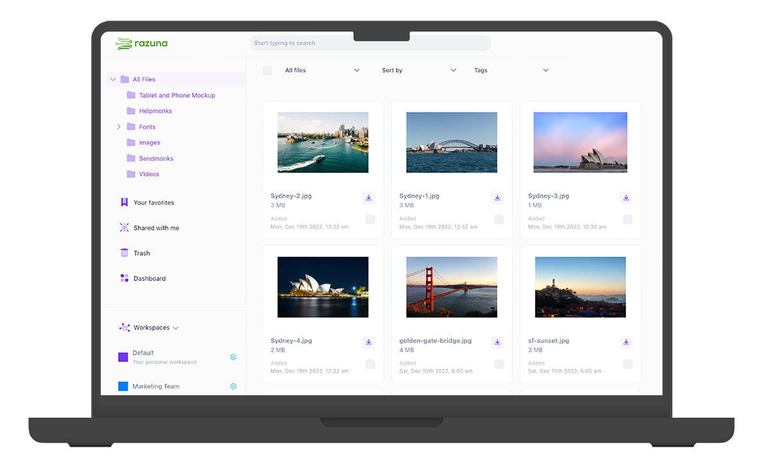Viewport: 770px width, 471px height.
Task: Download Sydney-3.jpg using its download icon
Action: click(626, 198)
